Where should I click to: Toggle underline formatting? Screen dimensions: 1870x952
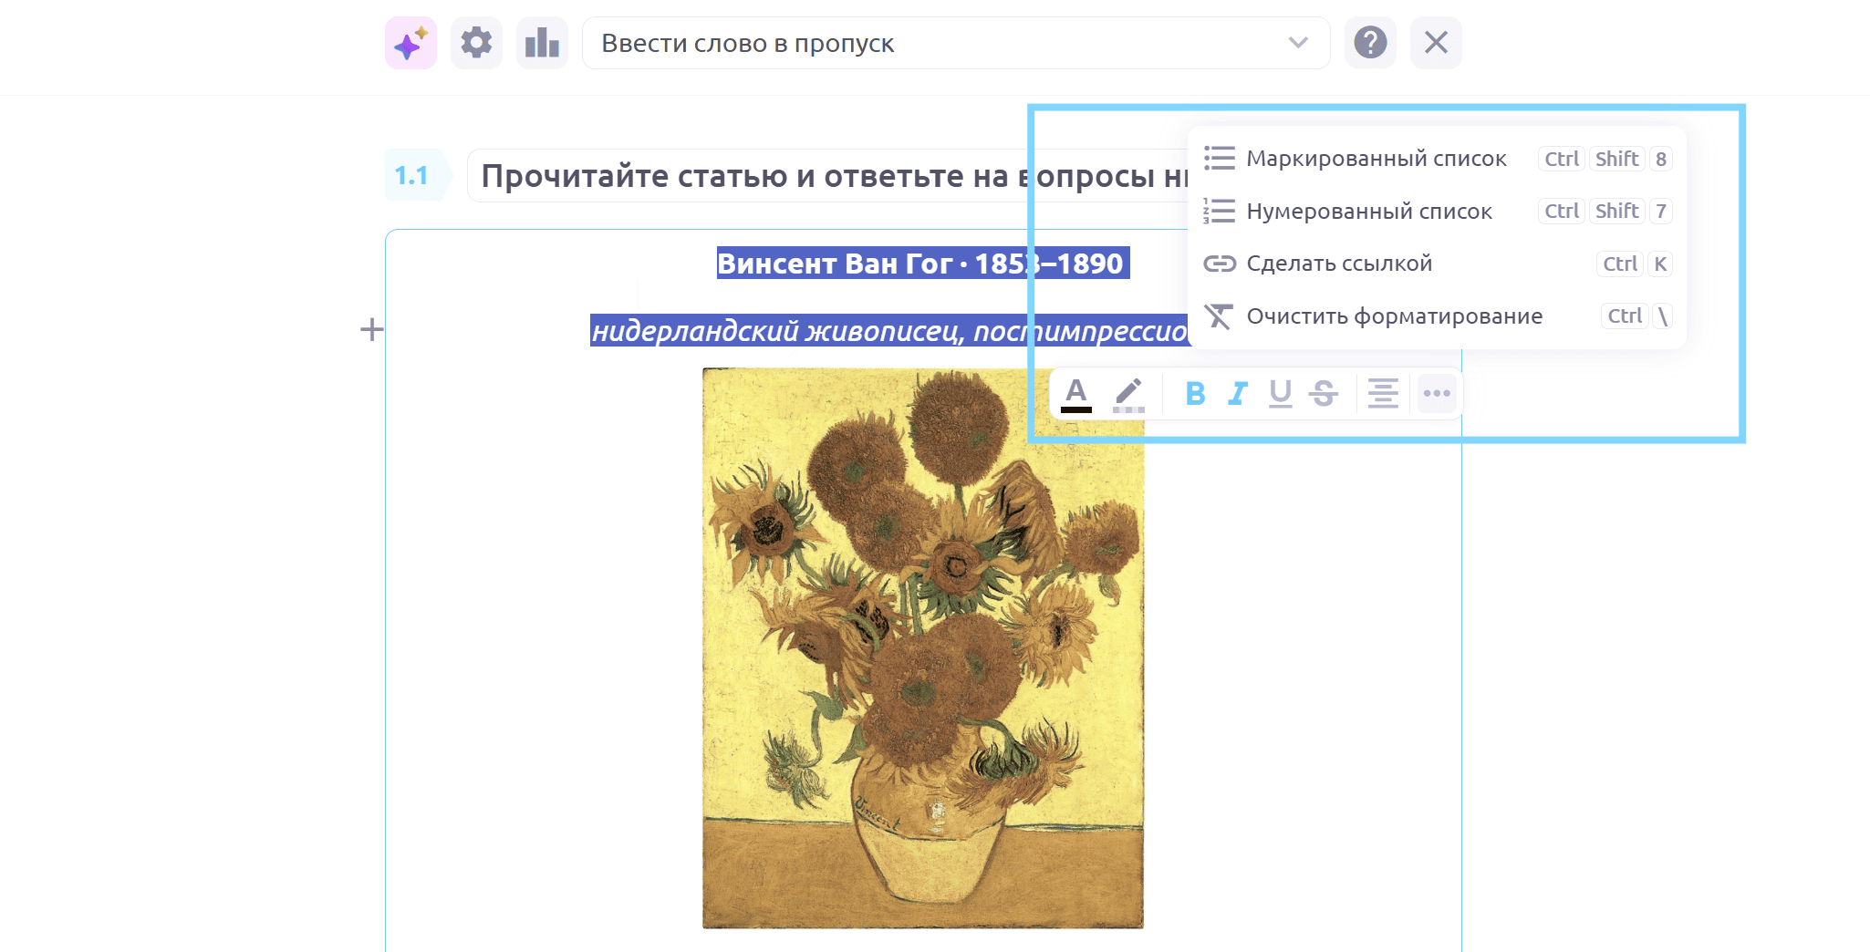(x=1281, y=394)
